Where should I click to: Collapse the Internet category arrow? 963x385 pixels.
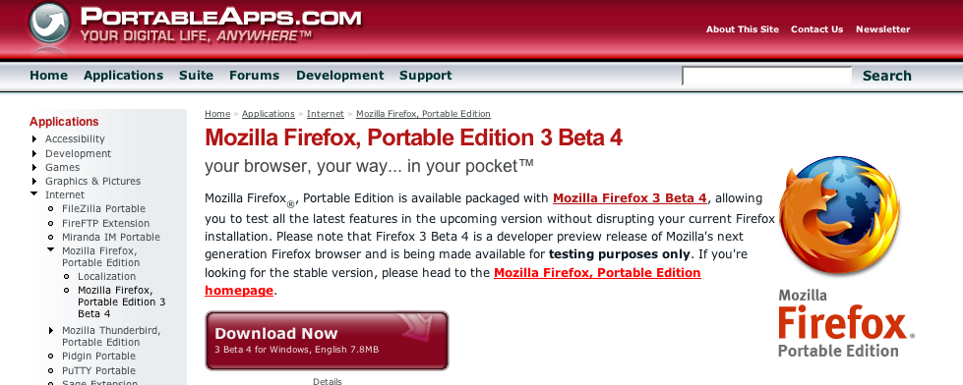tap(34, 194)
